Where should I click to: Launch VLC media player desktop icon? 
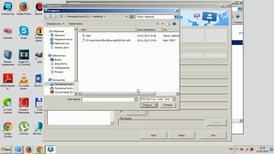coord(24,82)
